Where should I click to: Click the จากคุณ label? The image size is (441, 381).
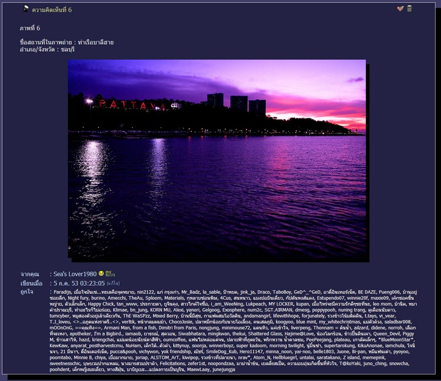point(30,274)
